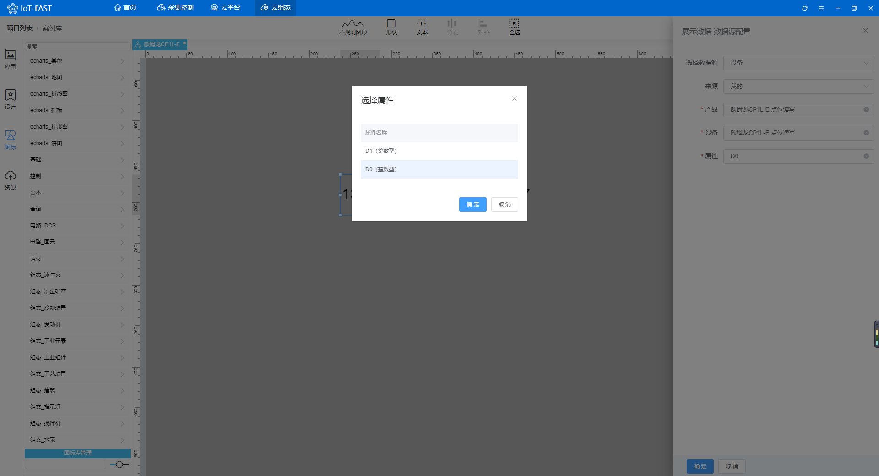Open the 选择数据源 dropdown
The width and height of the screenshot is (879, 476).
point(798,63)
